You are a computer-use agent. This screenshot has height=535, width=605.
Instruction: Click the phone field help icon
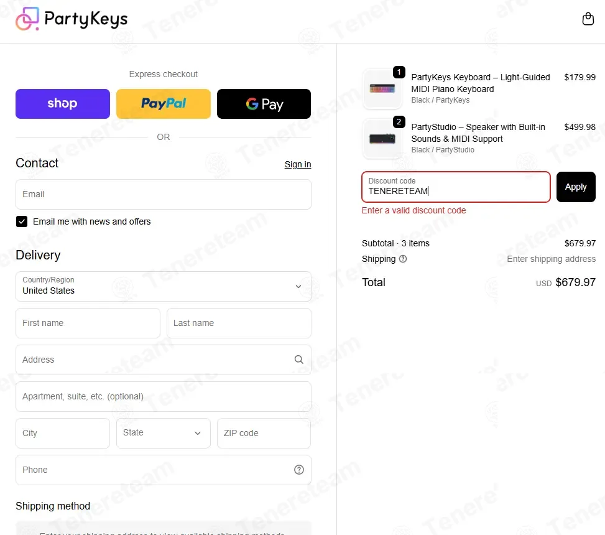[x=299, y=470]
